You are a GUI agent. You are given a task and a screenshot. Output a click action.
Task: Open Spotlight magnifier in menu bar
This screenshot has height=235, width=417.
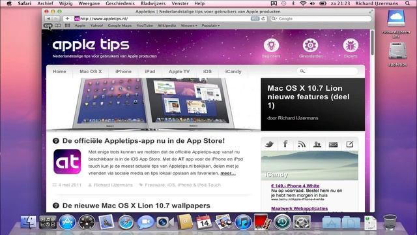coord(407,3)
